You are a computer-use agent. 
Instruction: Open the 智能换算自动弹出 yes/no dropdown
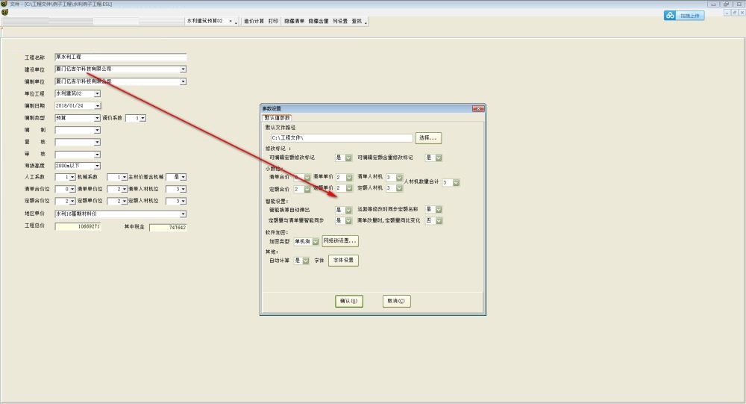[x=347, y=210]
